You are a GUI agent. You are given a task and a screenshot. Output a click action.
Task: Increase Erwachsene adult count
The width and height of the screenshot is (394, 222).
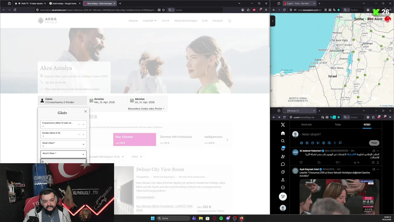pyautogui.click(x=83, y=125)
